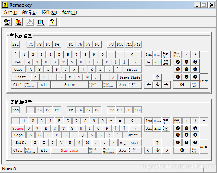Click the left Shift key on 替换后键盘

21,142
